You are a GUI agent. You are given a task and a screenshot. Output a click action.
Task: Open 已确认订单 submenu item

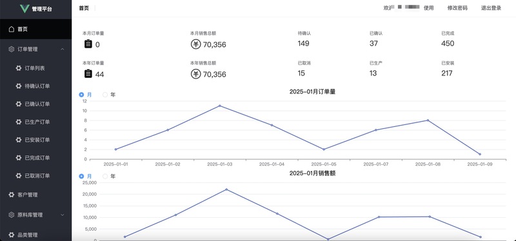coord(36,104)
